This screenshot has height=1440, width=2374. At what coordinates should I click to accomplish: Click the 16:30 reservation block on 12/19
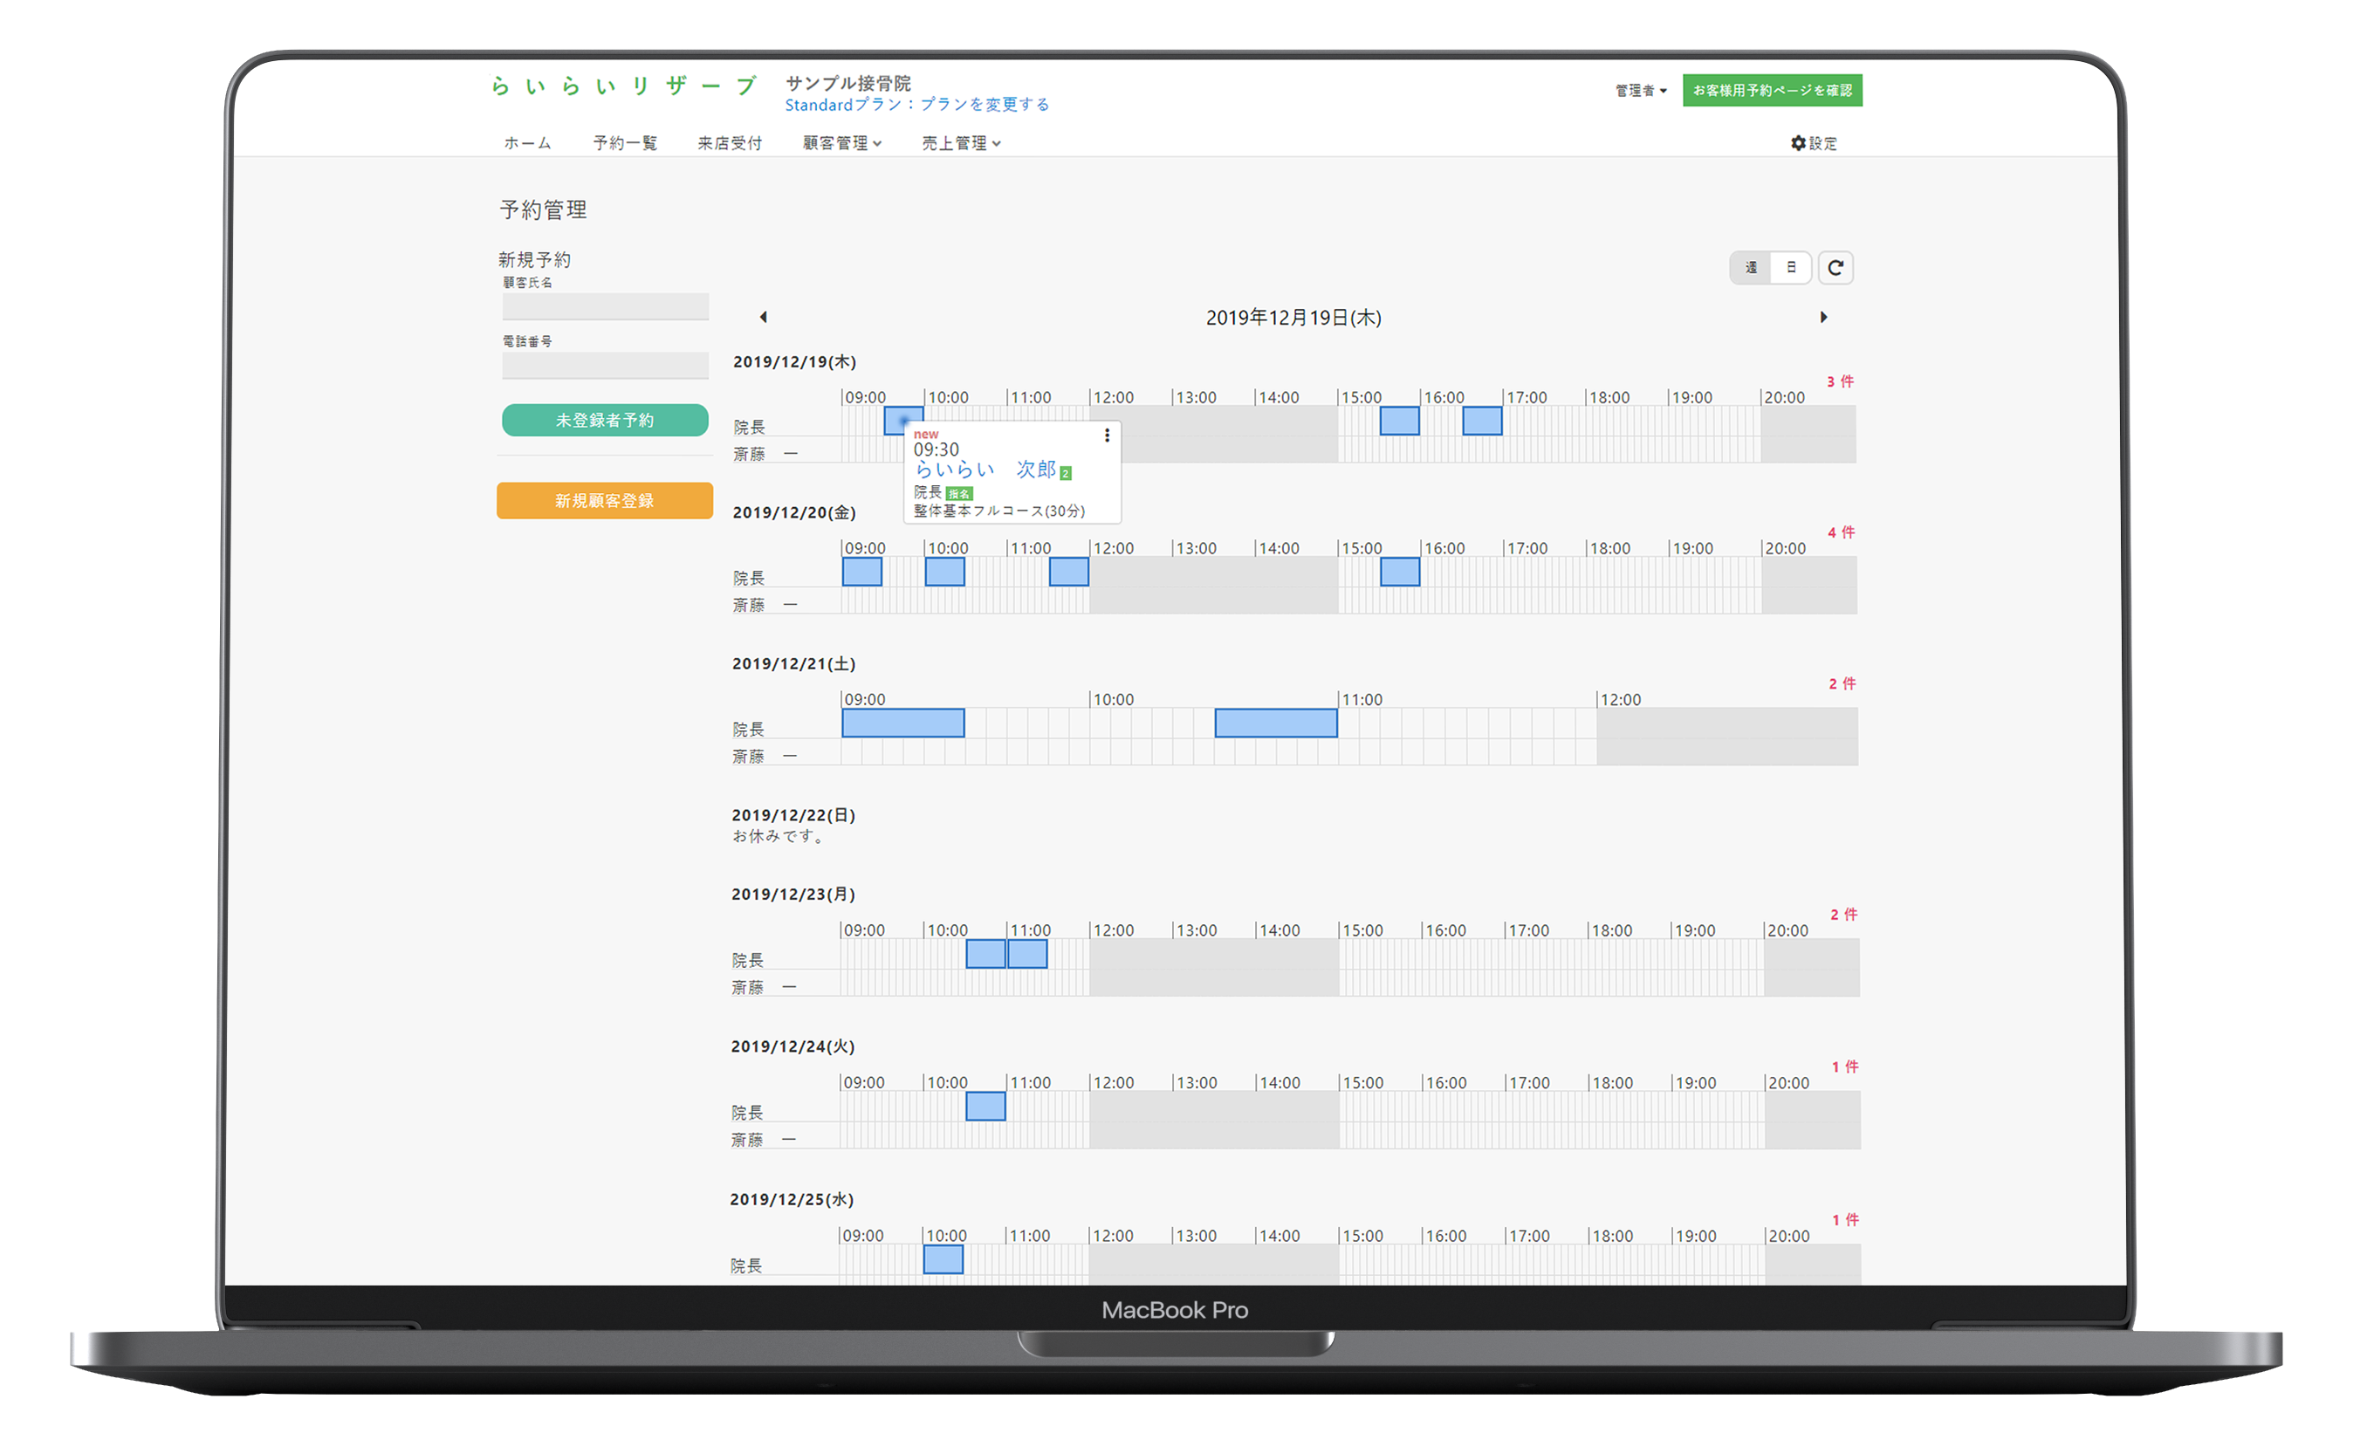[x=1482, y=421]
